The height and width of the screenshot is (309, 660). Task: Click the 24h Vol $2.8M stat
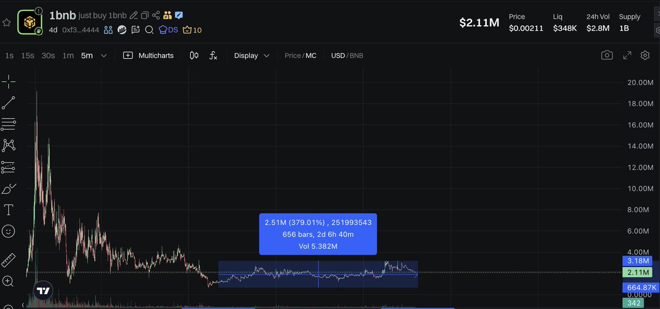[x=598, y=23]
